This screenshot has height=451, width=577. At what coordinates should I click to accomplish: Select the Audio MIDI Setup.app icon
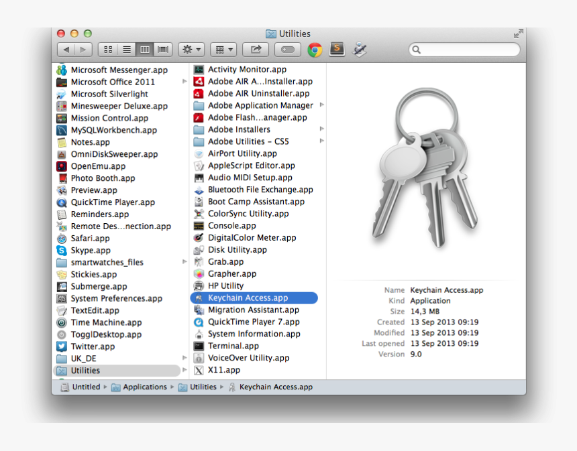[199, 178]
